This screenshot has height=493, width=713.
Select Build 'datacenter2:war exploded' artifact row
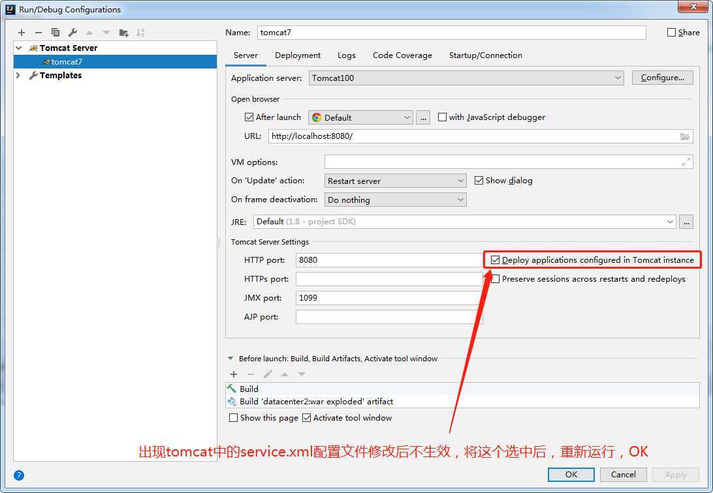[462, 401]
